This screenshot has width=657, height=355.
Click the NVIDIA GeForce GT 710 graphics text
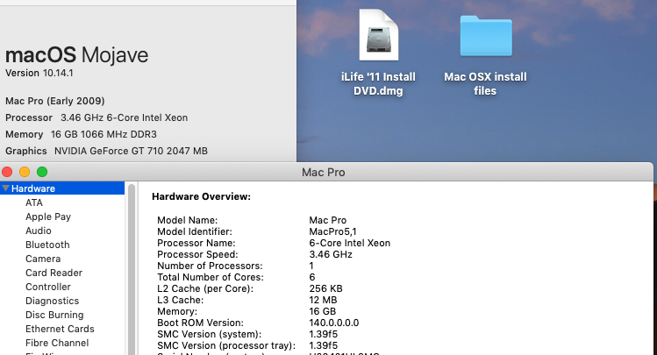tap(131, 151)
